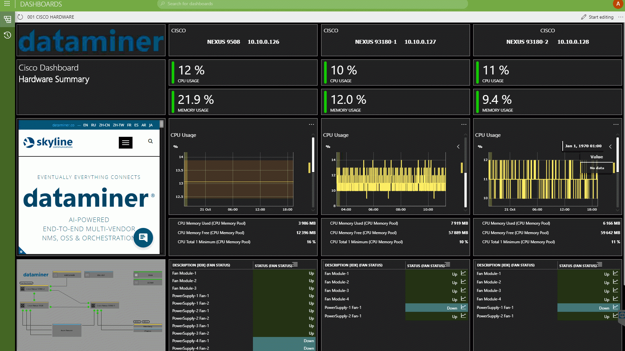Open the dashboard more options ellipsis

coord(620,17)
